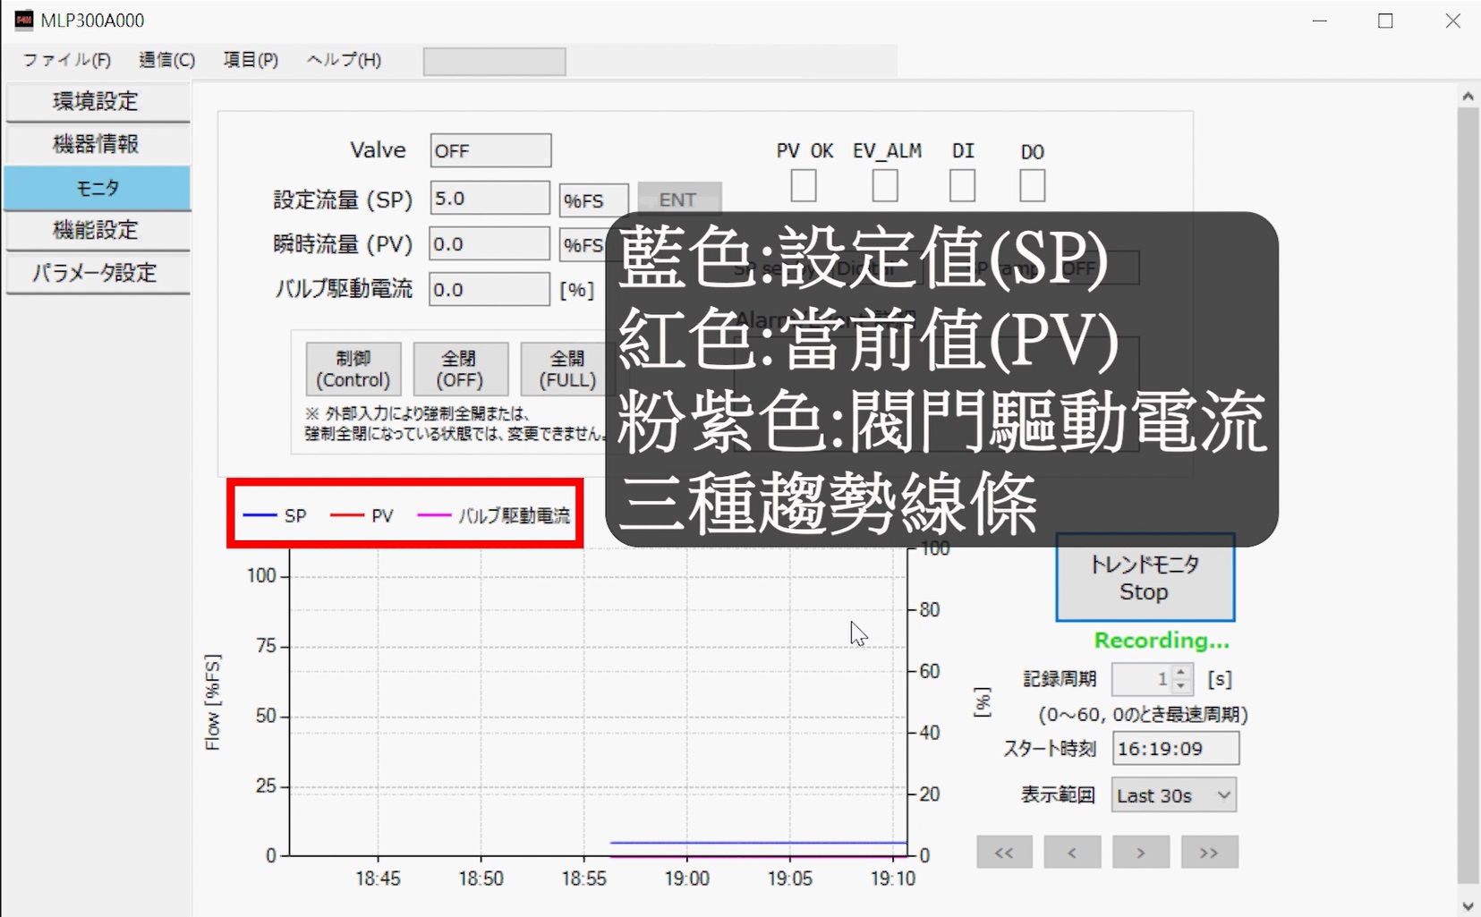This screenshot has width=1481, height=917.
Task: Decrease 記録周期 with the down arrow
Action: click(x=1181, y=686)
